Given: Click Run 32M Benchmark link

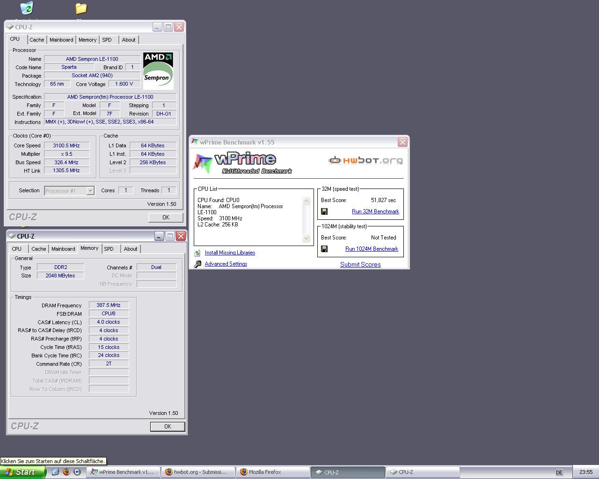Looking at the screenshot, I should (375, 211).
